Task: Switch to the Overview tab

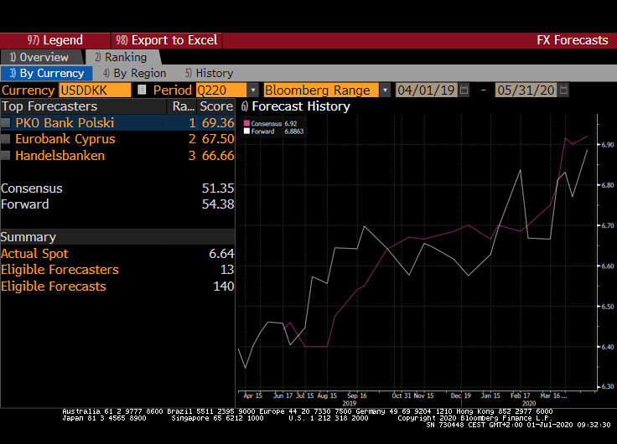Action: click(x=40, y=57)
